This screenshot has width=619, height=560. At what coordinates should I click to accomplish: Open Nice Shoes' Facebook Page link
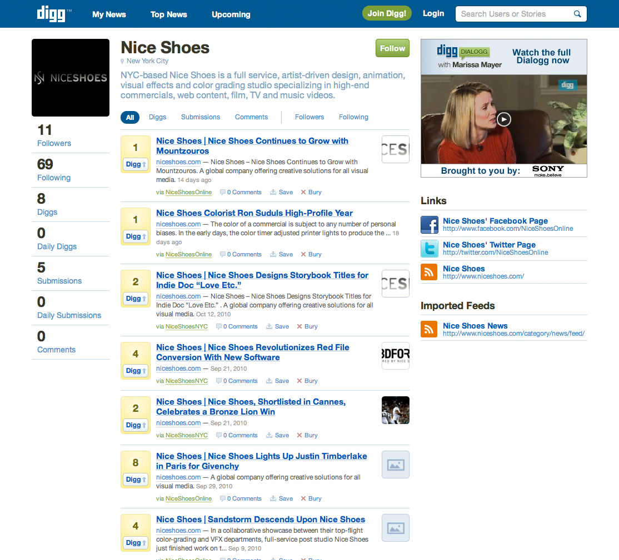[495, 221]
